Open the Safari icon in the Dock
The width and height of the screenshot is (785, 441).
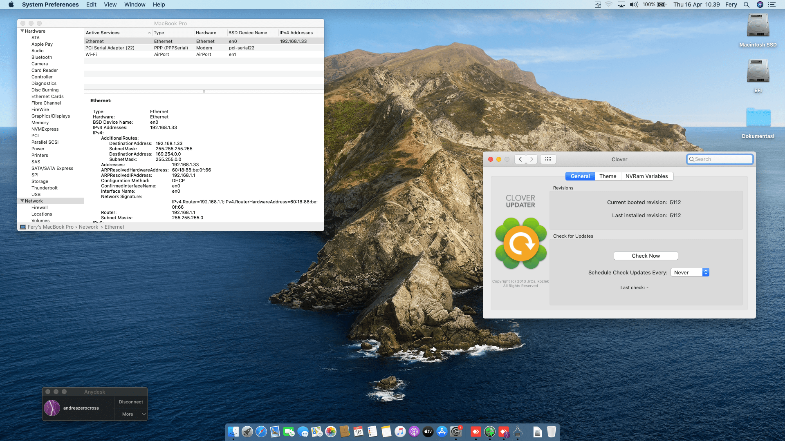(x=261, y=432)
